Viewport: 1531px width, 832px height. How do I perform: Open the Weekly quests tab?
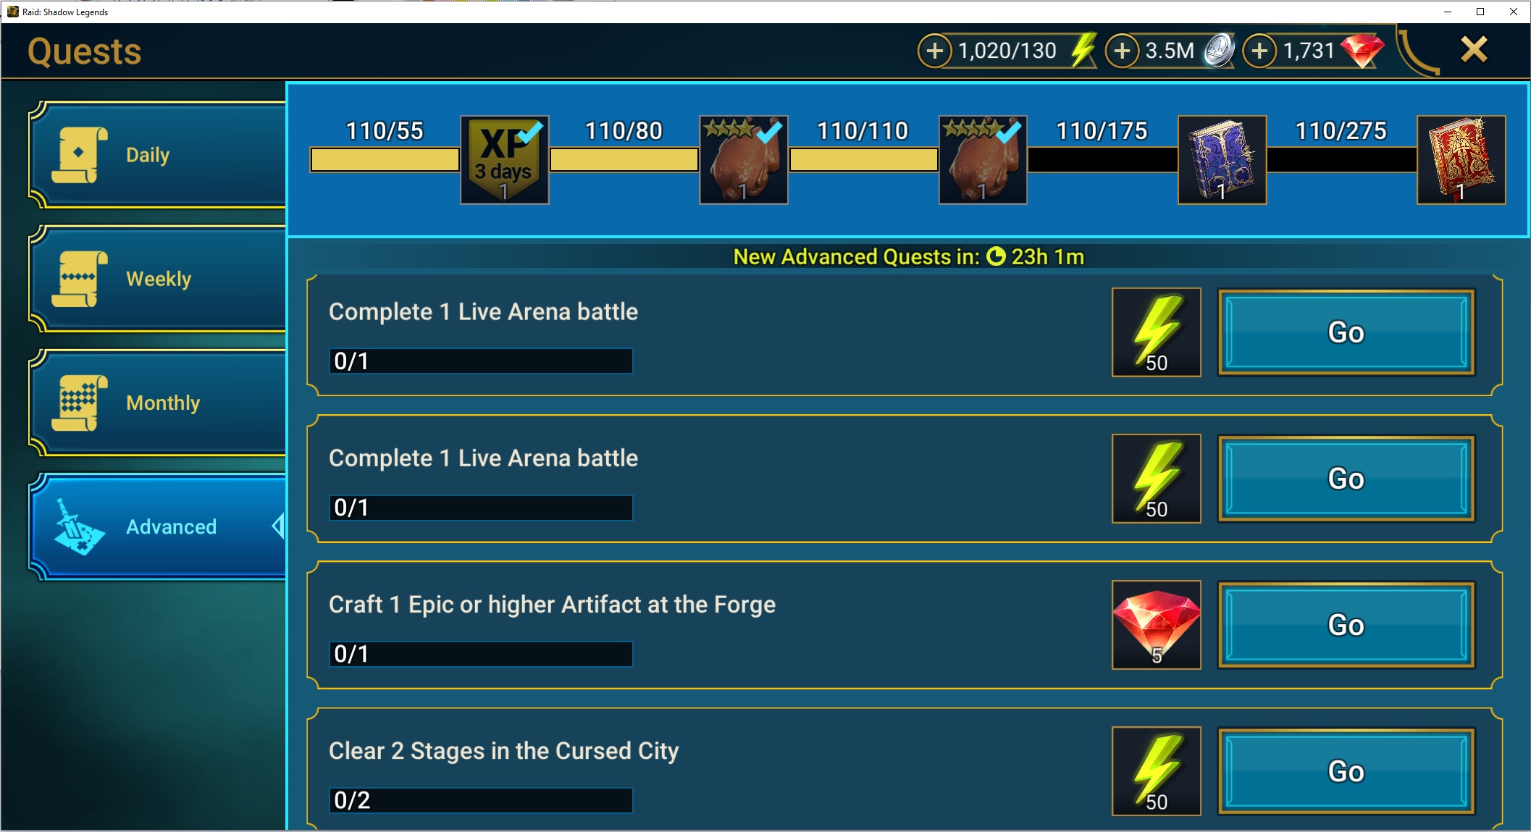click(x=158, y=279)
